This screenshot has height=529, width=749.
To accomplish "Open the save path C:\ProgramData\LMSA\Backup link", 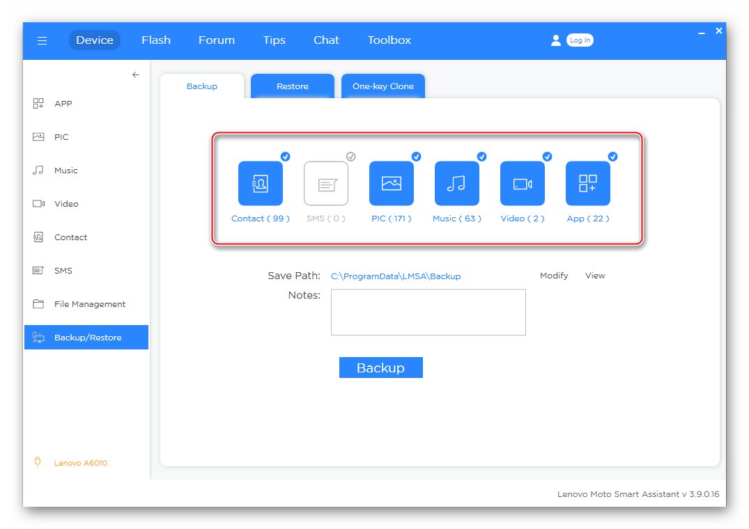I will click(396, 276).
